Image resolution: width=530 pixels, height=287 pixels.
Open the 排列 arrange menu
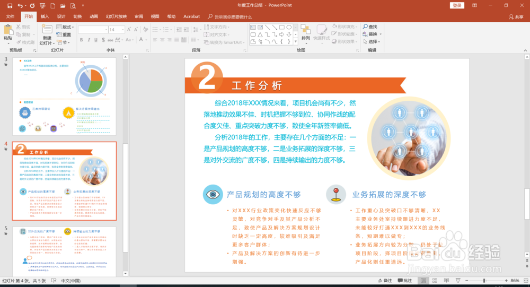pos(306,34)
